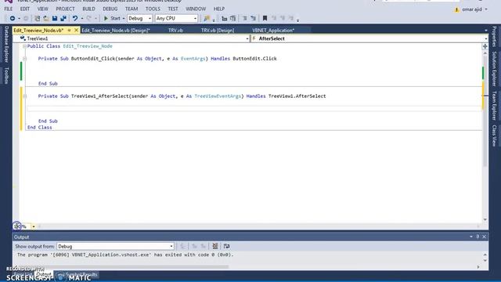This screenshot has width=501, height=282.
Task: Open the WINDOW menu
Action: [196, 9]
